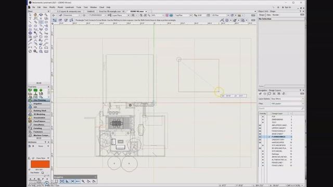The width and height of the screenshot is (333, 187).
Task: Open the Irrigation tool set
Action: [x=40, y=104]
